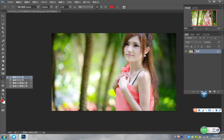Select the Shape tool
This screenshot has height=140, width=224.
pos(3,86)
